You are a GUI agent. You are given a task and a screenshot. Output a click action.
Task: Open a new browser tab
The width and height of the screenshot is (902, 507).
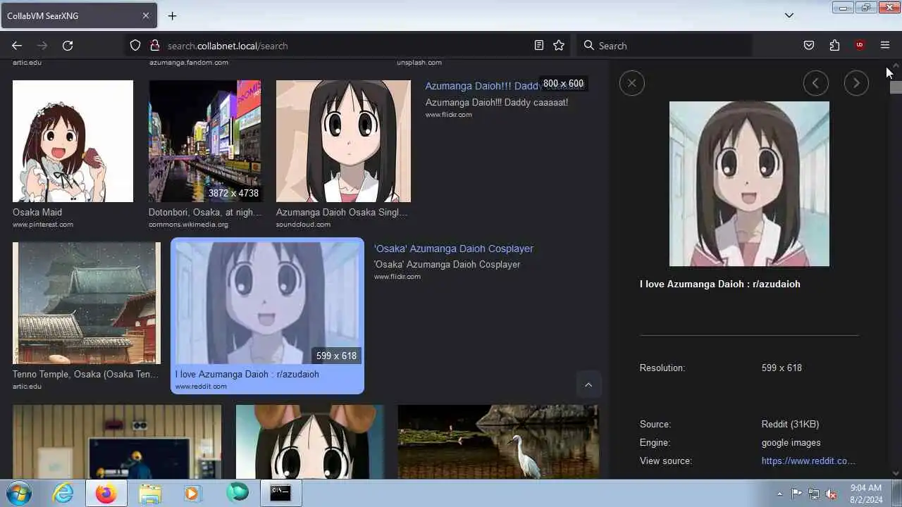(x=172, y=15)
